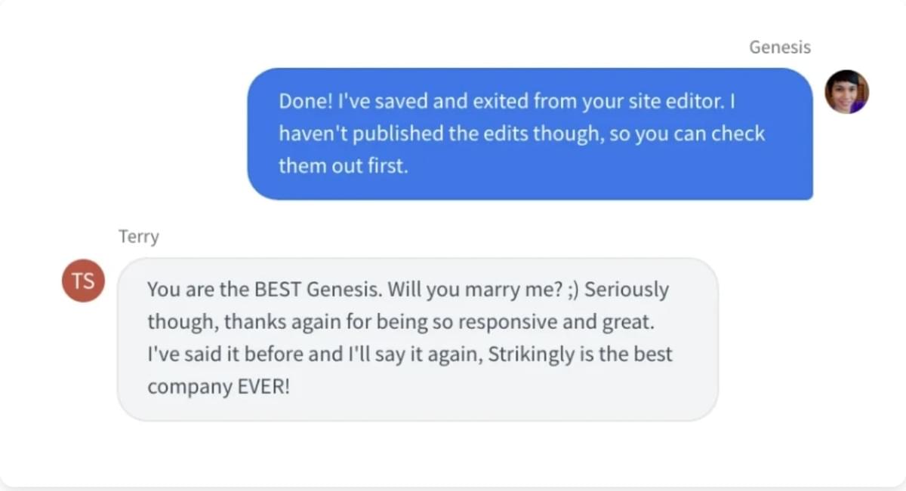This screenshot has height=491, width=906.
Task: Click the red TS initials avatar
Action: [x=83, y=281]
